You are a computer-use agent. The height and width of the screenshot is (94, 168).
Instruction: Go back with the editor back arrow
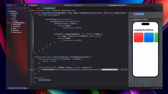[x=31, y=8]
